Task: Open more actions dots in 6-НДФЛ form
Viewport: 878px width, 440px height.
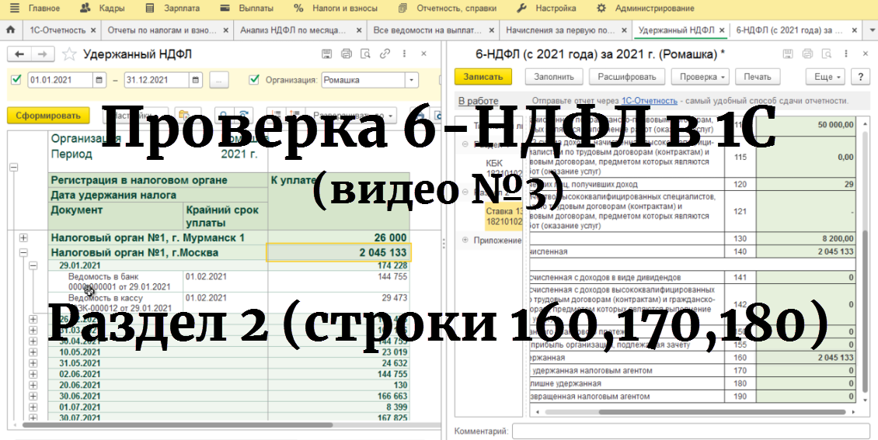Action: (x=845, y=54)
